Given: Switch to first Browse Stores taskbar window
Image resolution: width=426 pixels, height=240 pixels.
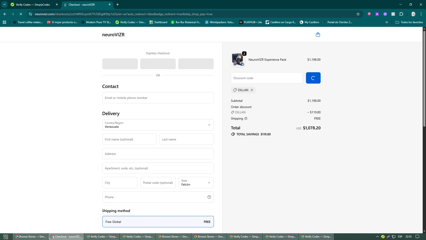Looking at the screenshot, I should pyautogui.click(x=30, y=237).
